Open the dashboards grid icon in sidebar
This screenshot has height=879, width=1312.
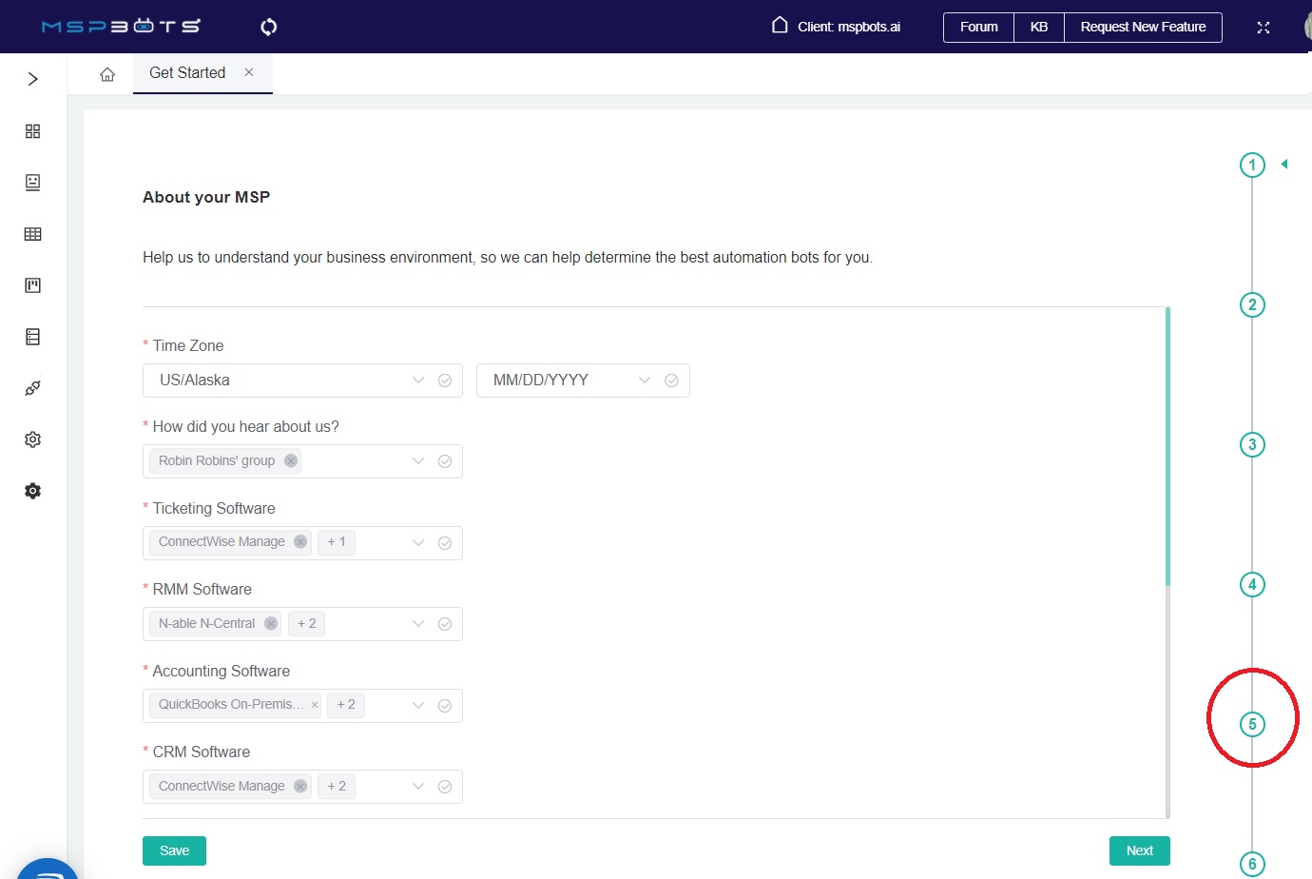(32, 131)
